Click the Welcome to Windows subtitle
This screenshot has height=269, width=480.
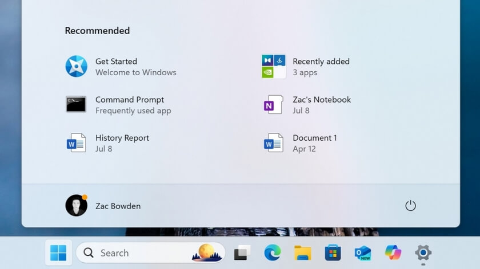click(x=135, y=72)
